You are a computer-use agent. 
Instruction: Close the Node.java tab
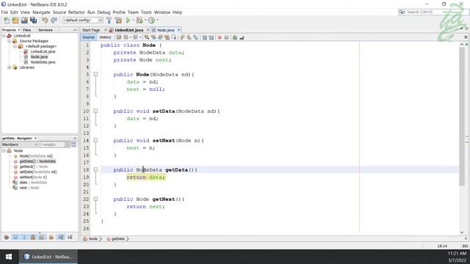(x=179, y=30)
